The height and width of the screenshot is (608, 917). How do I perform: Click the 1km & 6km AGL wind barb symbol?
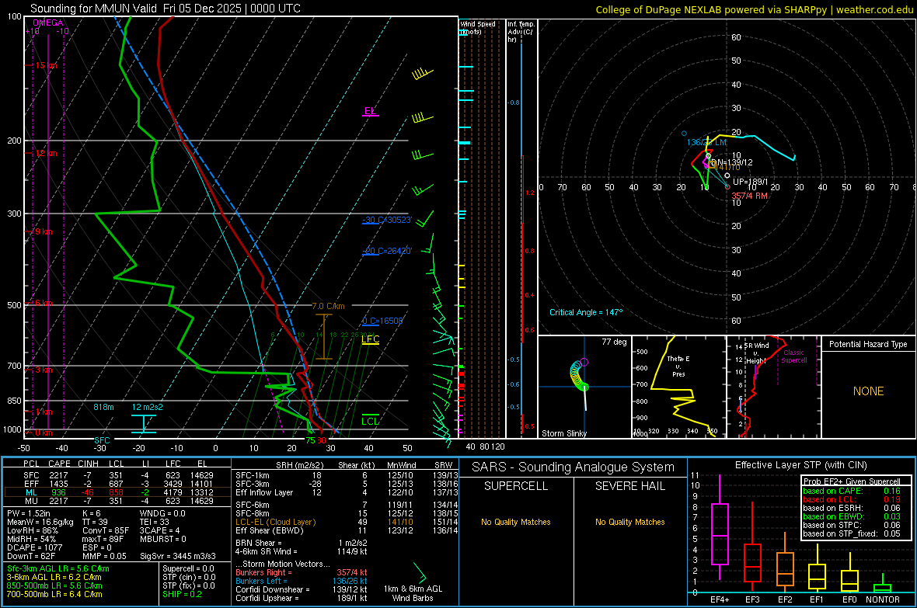click(420, 572)
